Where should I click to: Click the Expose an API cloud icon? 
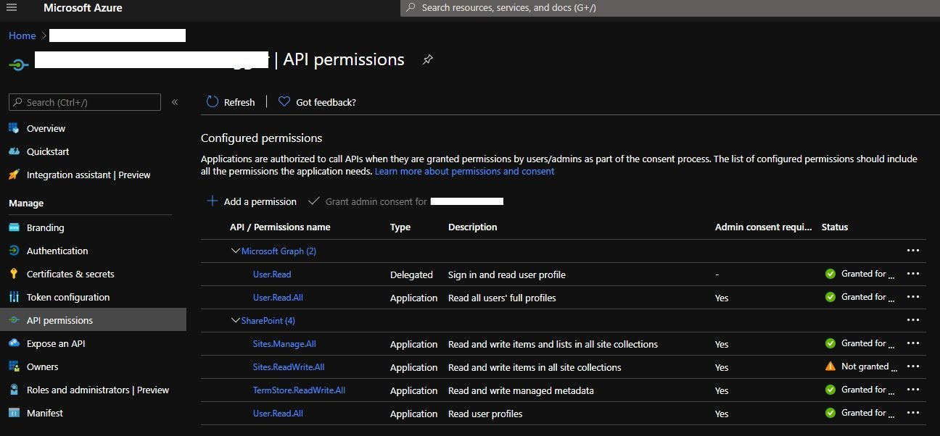[14, 343]
